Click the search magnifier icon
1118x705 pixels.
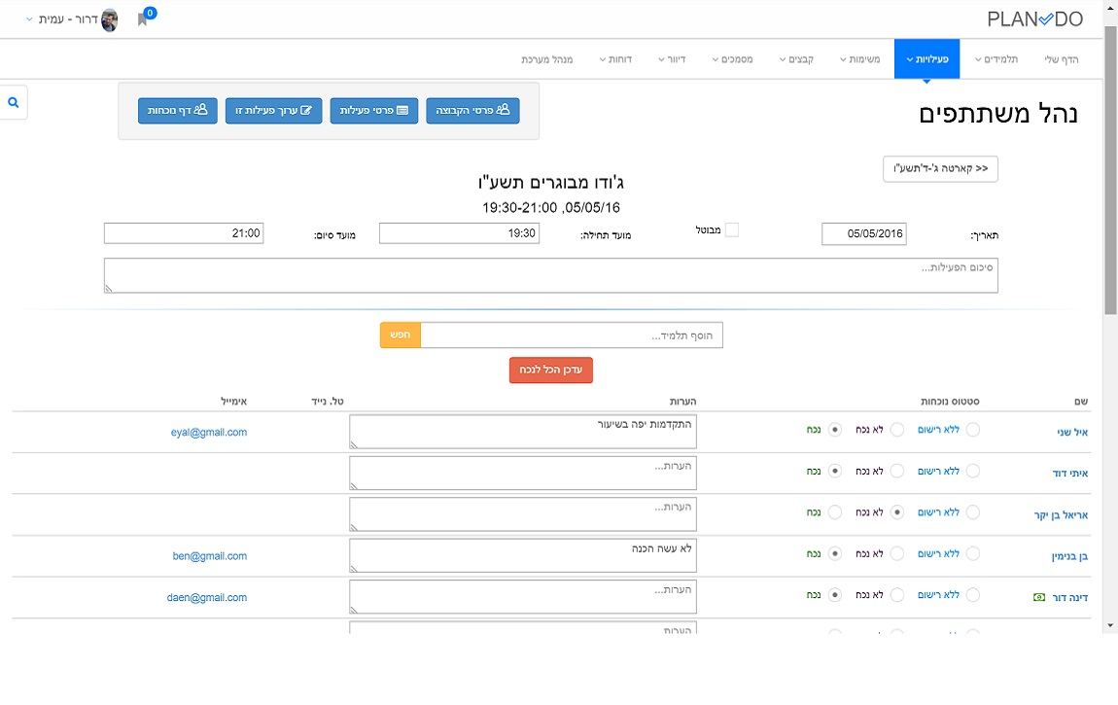pos(14,102)
